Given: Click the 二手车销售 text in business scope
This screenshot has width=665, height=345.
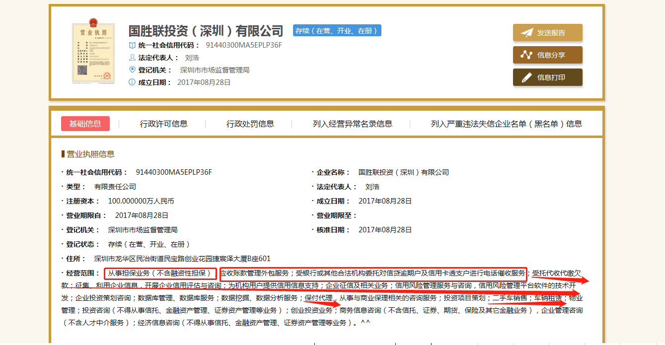Looking at the screenshot, I should [510, 298].
